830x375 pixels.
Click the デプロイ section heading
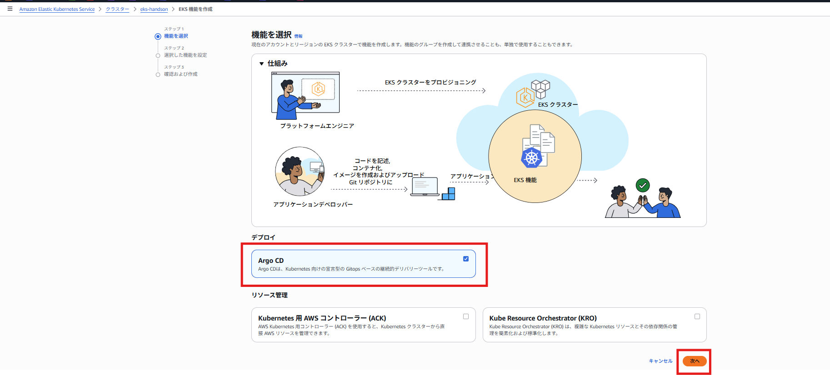[263, 237]
